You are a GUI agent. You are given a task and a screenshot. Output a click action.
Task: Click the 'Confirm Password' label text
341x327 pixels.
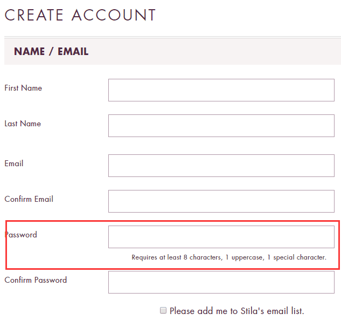click(36, 280)
